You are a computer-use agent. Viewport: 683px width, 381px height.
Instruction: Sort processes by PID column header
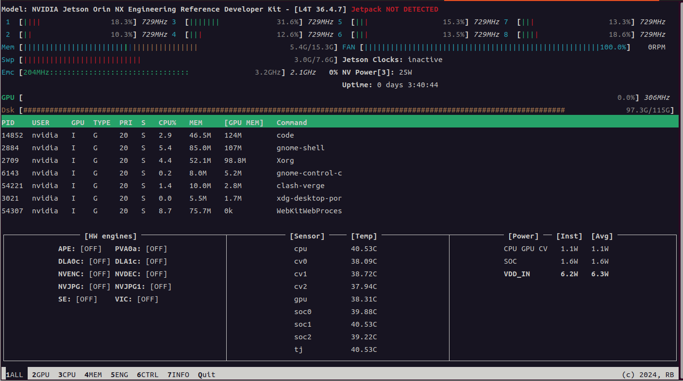pyautogui.click(x=8, y=123)
